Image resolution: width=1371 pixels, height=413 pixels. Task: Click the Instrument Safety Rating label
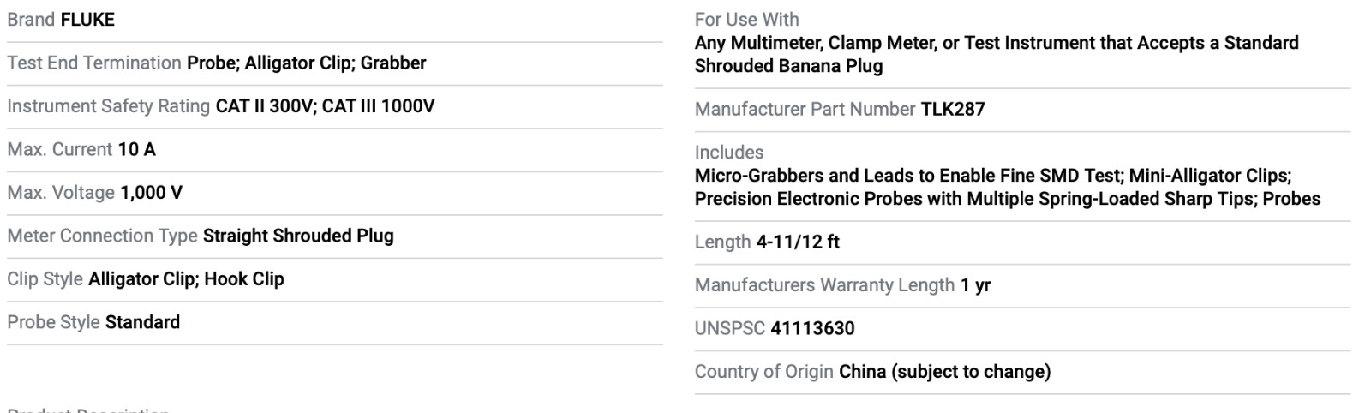[x=109, y=106]
